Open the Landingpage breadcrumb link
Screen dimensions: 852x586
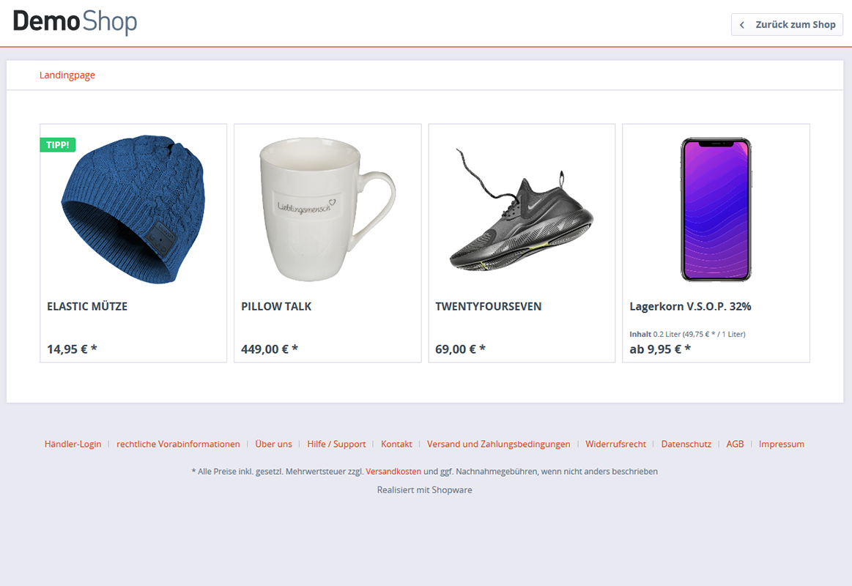coord(67,75)
